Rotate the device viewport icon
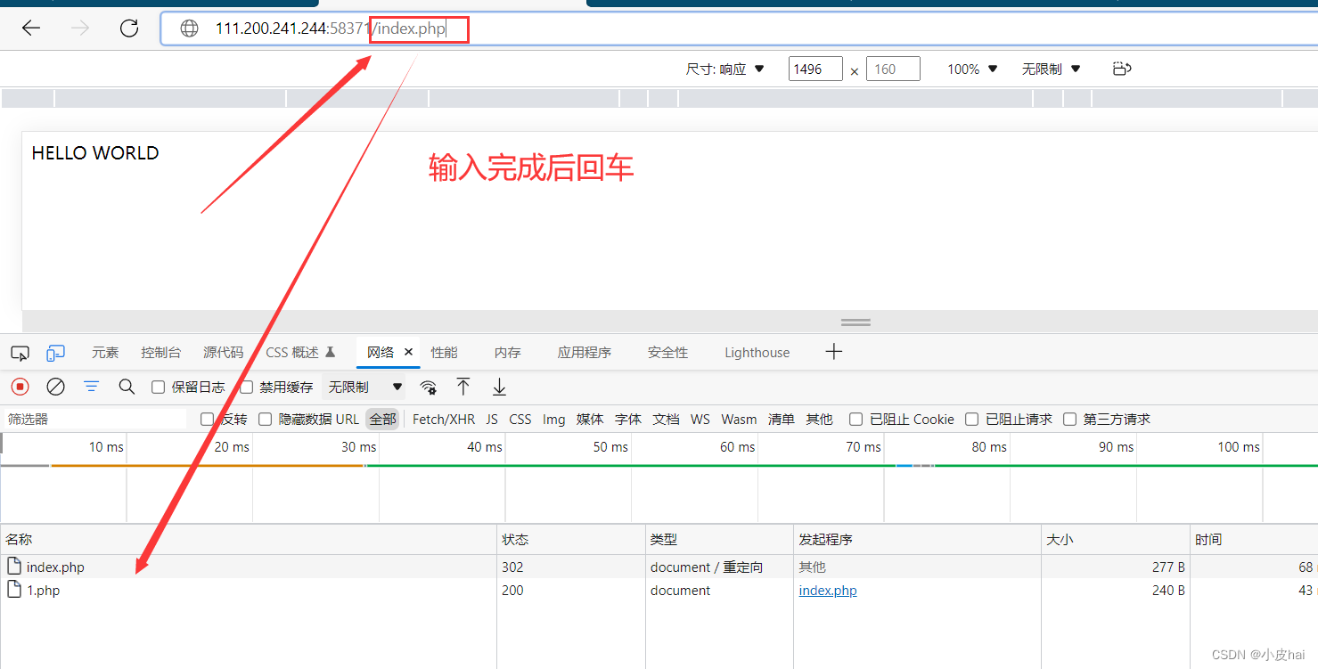Screen dimensions: 1318x669 click(x=1122, y=69)
